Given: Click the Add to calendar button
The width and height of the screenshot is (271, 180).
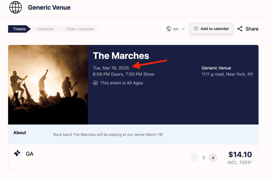Looking at the screenshot, I should 212,29.
